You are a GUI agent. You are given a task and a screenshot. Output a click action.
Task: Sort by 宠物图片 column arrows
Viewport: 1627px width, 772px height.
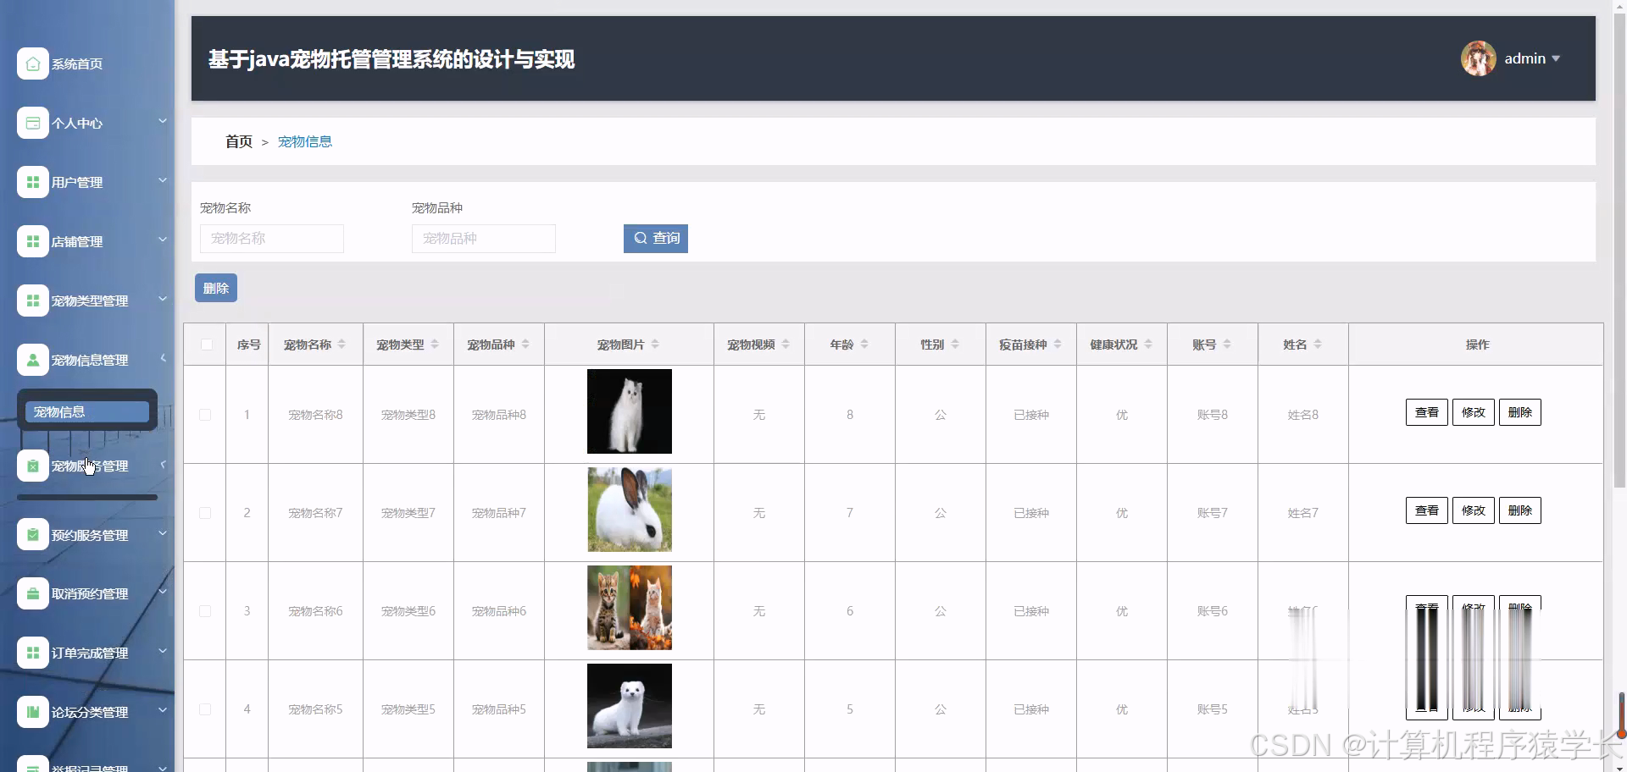point(655,345)
